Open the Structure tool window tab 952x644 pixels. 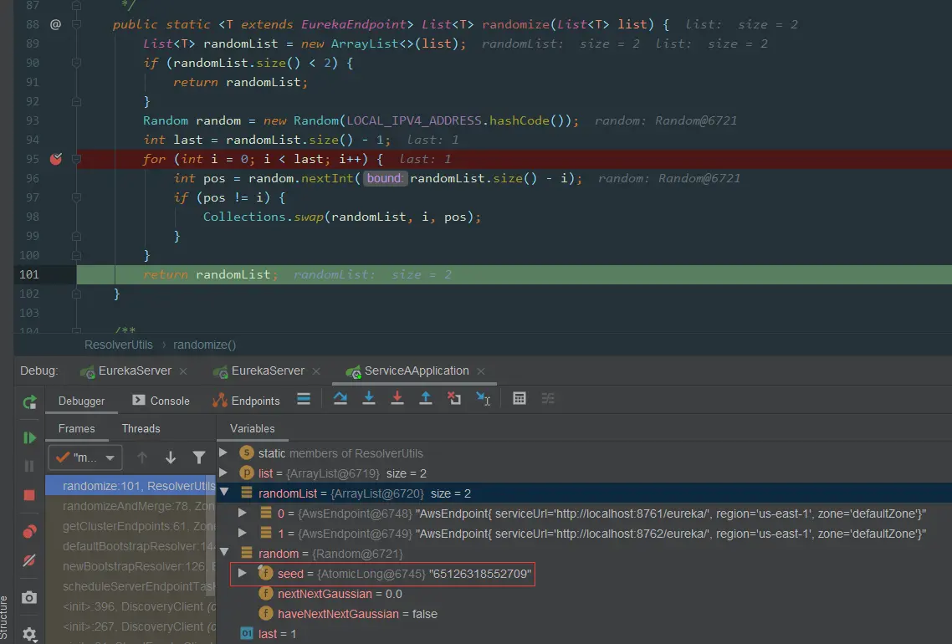pos(5,618)
